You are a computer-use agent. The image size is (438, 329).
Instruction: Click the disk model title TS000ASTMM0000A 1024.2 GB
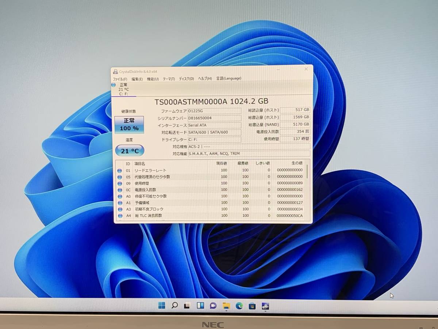click(211, 101)
